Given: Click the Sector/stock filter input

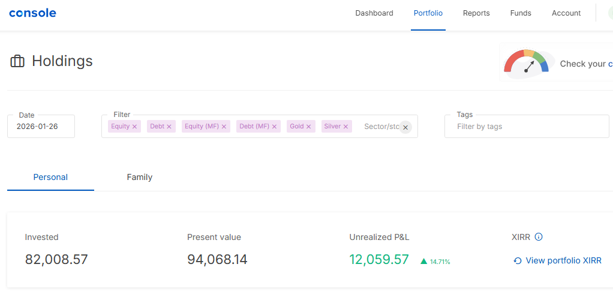Looking at the screenshot, I should [x=381, y=127].
